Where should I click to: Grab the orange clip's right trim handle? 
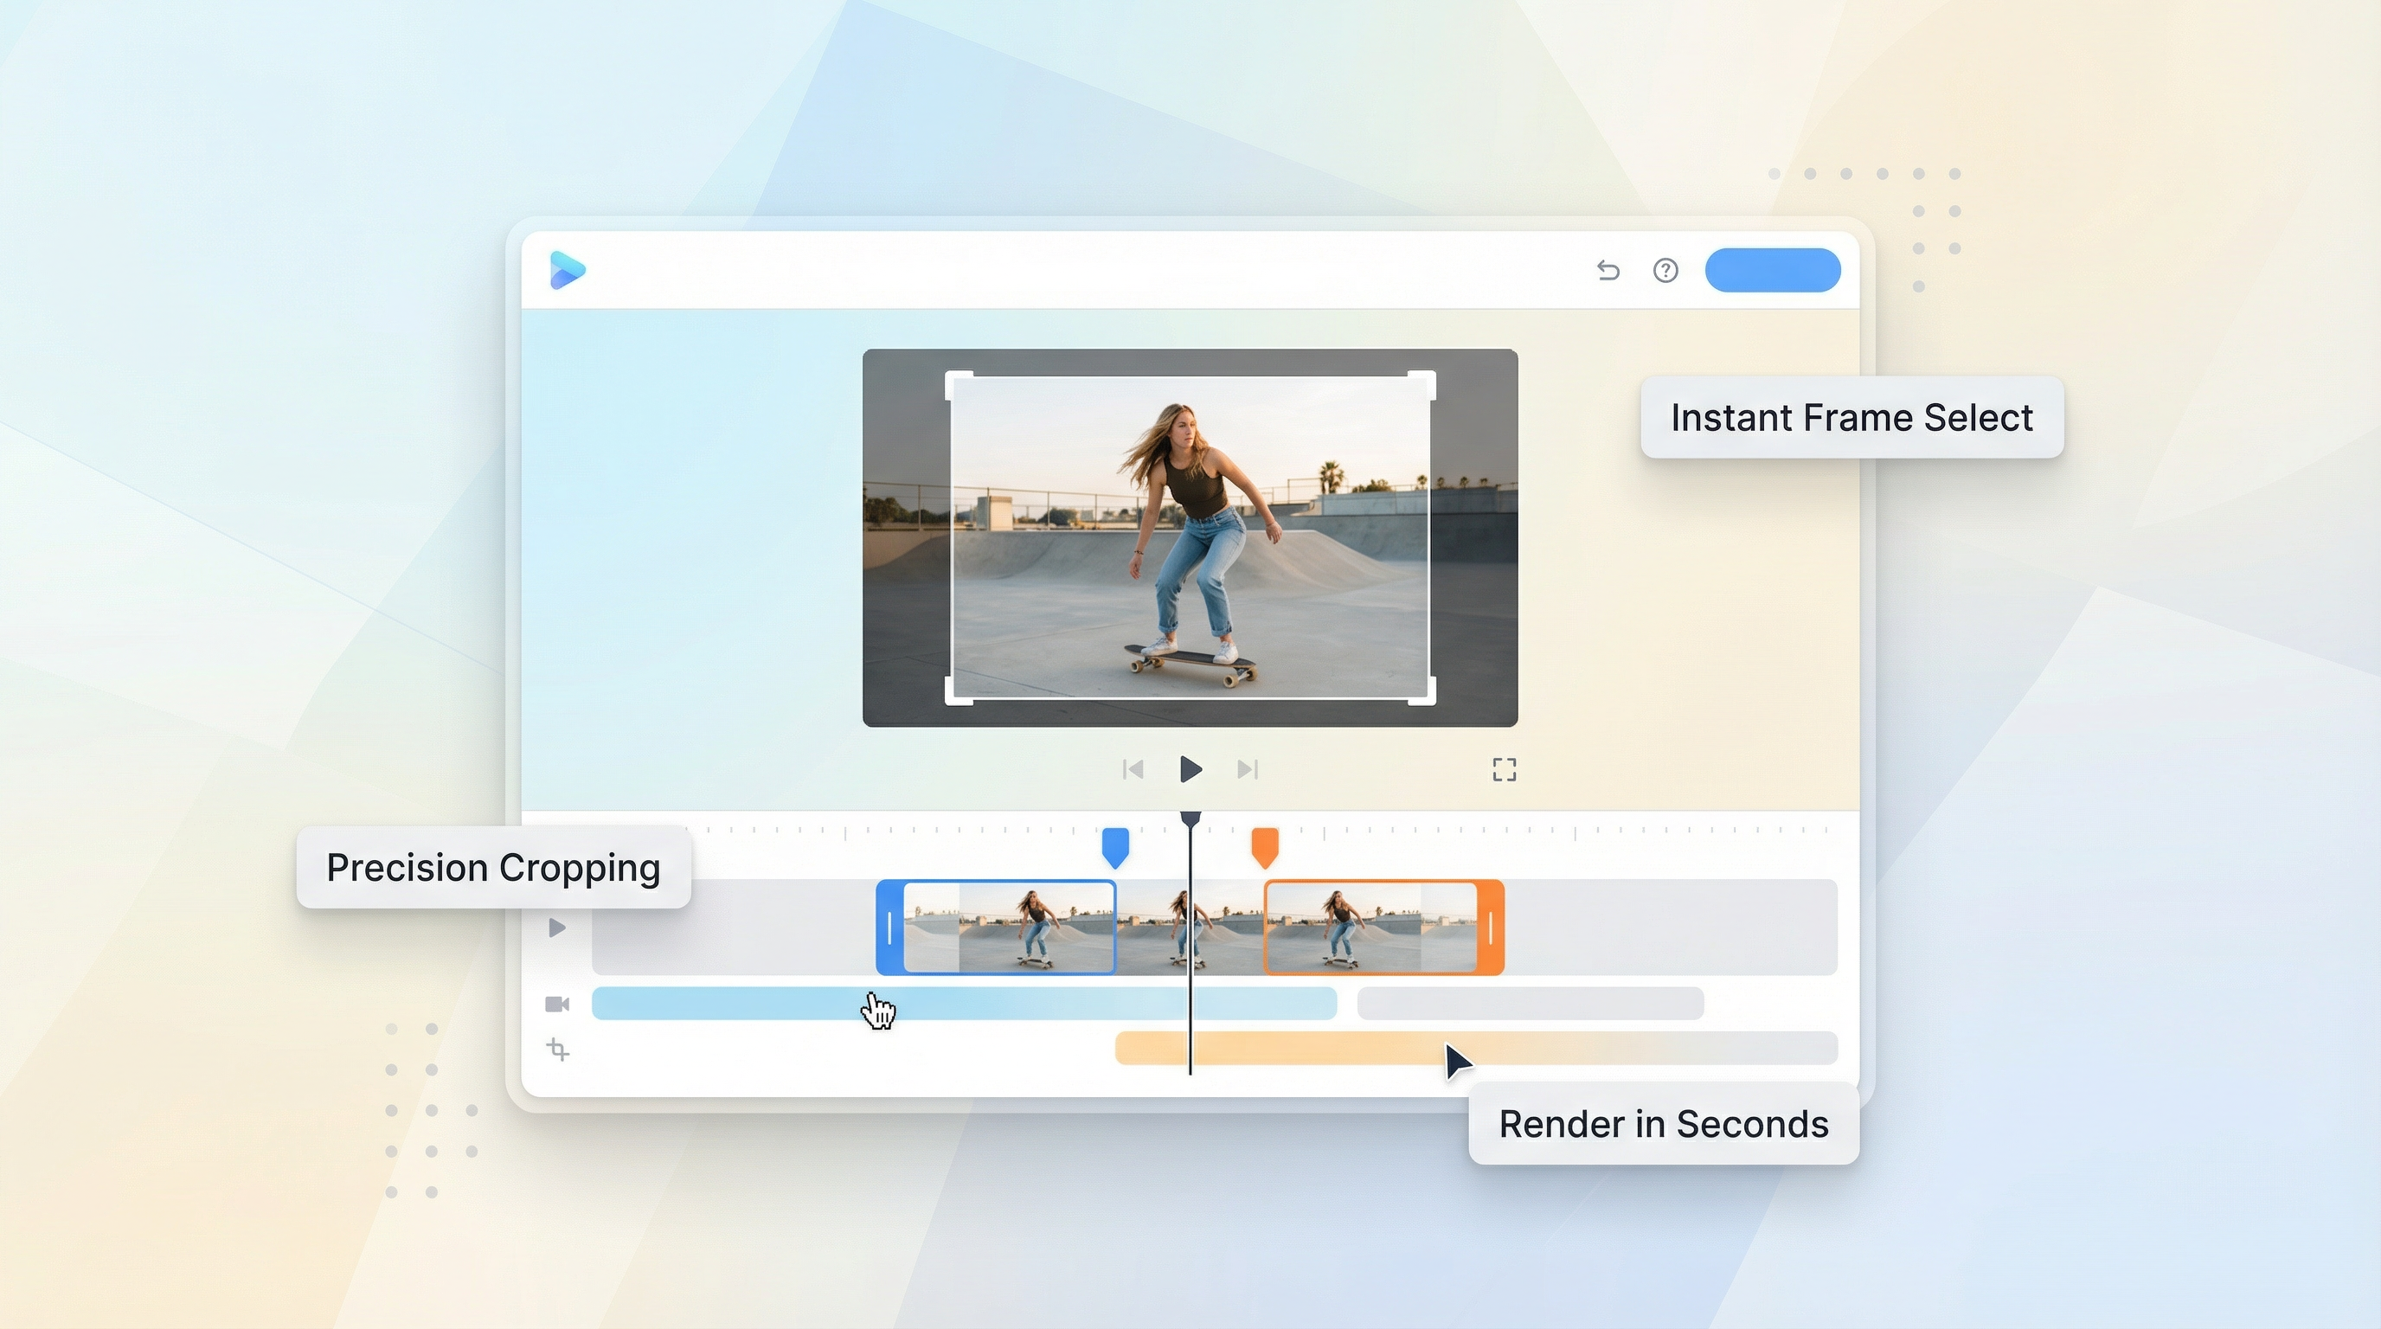coord(1490,927)
